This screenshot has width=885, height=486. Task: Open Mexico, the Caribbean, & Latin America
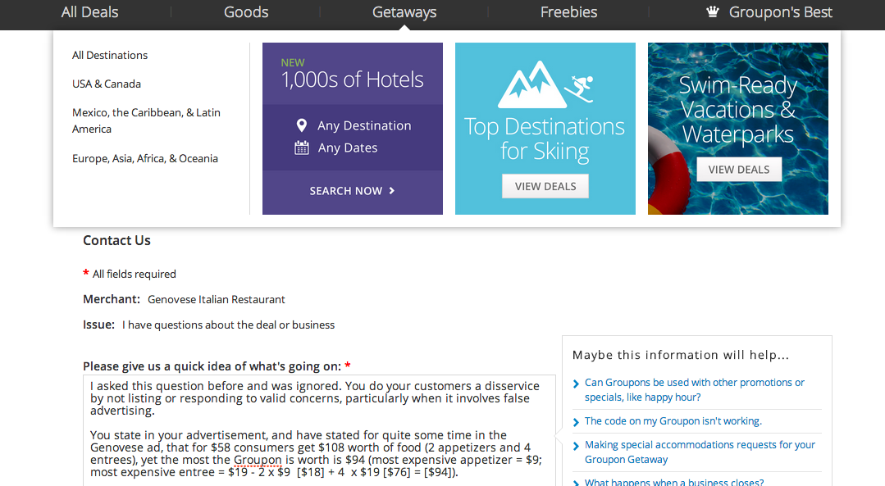click(146, 120)
